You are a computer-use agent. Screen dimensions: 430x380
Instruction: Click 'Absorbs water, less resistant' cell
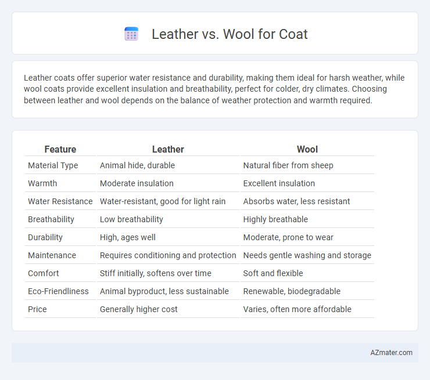coord(307,201)
